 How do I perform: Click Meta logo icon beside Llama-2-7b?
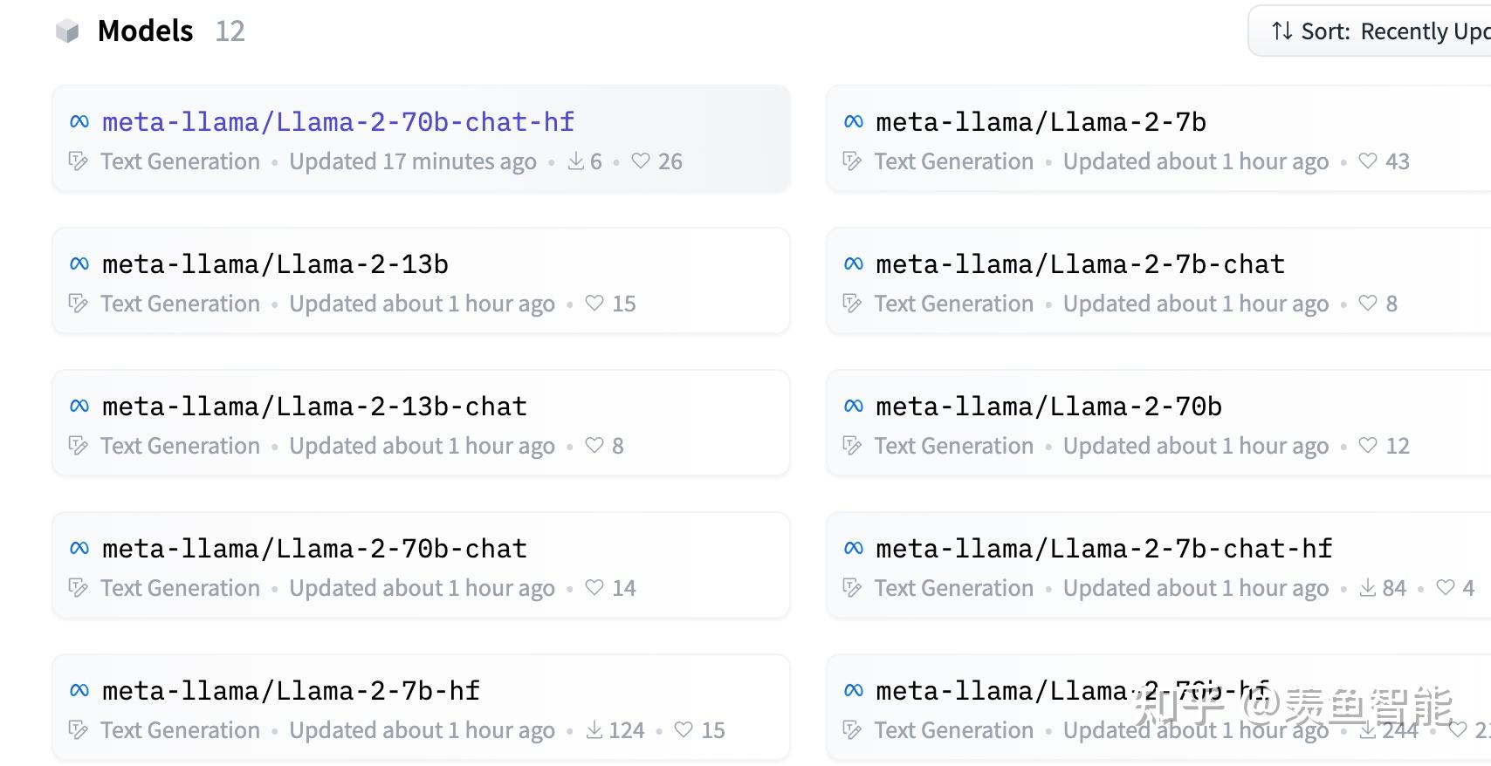click(x=854, y=122)
